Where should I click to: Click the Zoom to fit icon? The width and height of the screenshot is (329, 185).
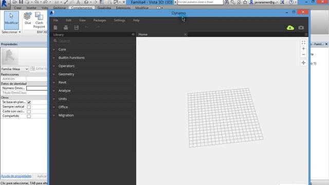(x=303, y=42)
